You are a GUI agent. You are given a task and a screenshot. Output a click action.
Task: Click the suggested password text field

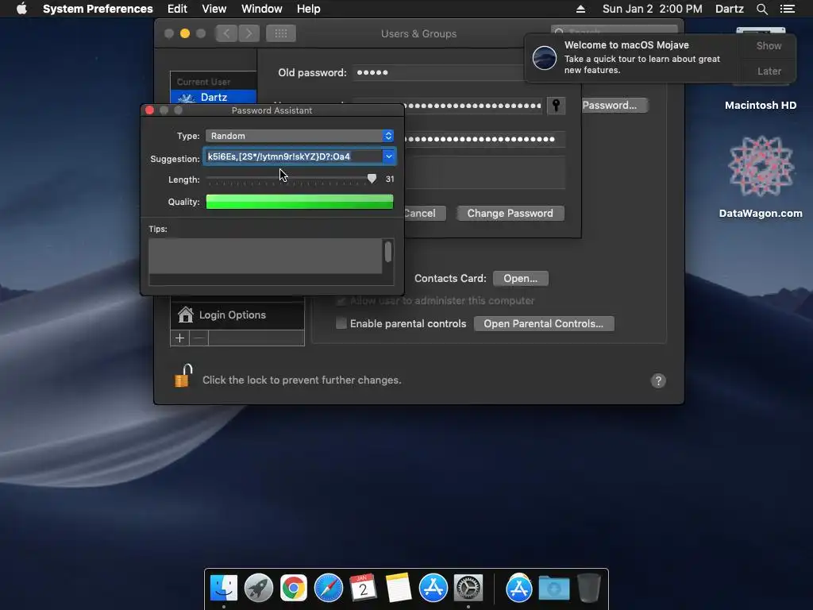[294, 156]
